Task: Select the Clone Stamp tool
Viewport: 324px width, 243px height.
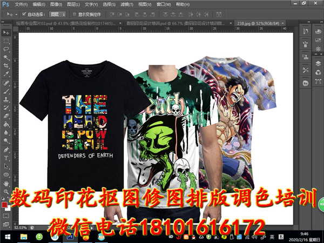Action: click(6, 99)
